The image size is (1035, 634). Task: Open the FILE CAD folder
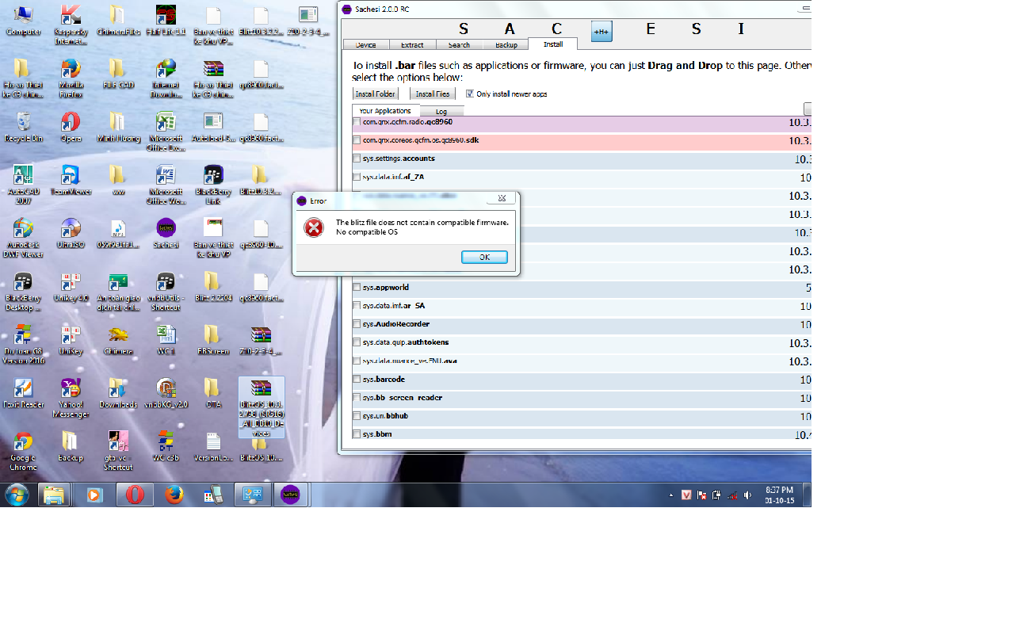pos(117,74)
